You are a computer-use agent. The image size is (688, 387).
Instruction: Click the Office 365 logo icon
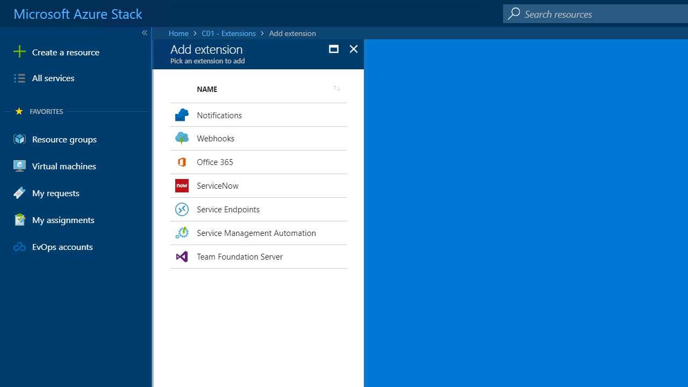pyautogui.click(x=182, y=162)
